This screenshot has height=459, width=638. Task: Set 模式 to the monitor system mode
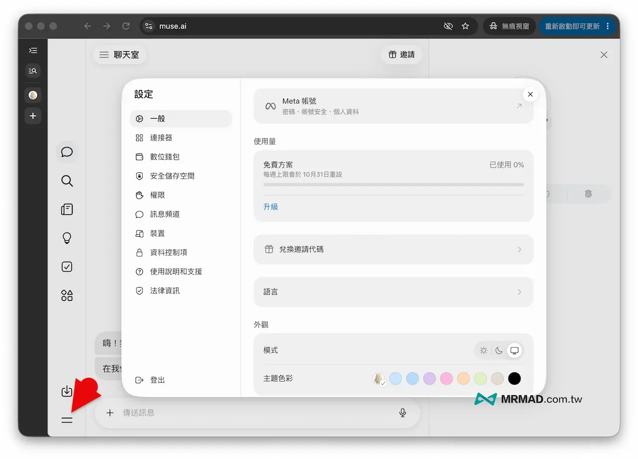pos(514,350)
